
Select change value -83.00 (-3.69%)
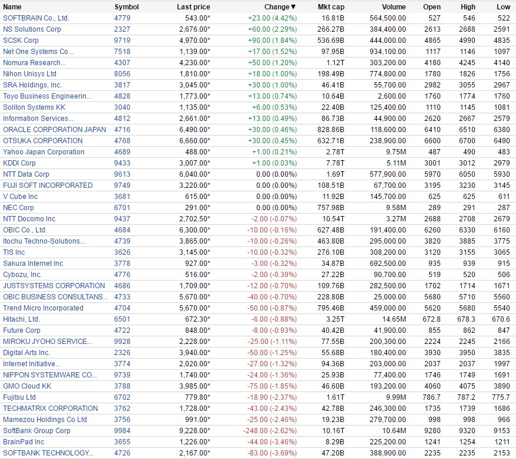(x=273, y=454)
